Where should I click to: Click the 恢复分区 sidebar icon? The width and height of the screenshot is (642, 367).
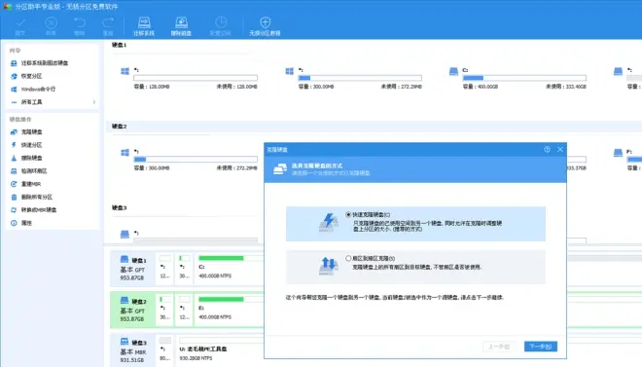(x=14, y=76)
